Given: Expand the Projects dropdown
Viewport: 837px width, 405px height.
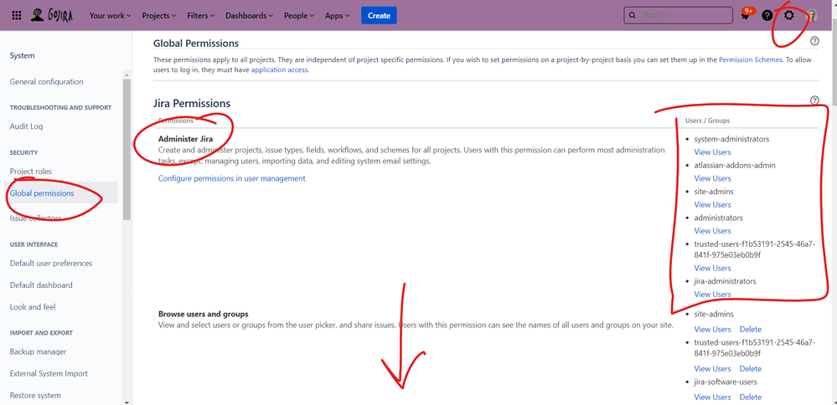Looking at the screenshot, I should (159, 15).
